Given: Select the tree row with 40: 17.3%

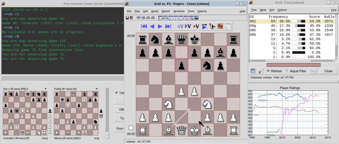Looking at the screenshot, I should click(x=292, y=26).
